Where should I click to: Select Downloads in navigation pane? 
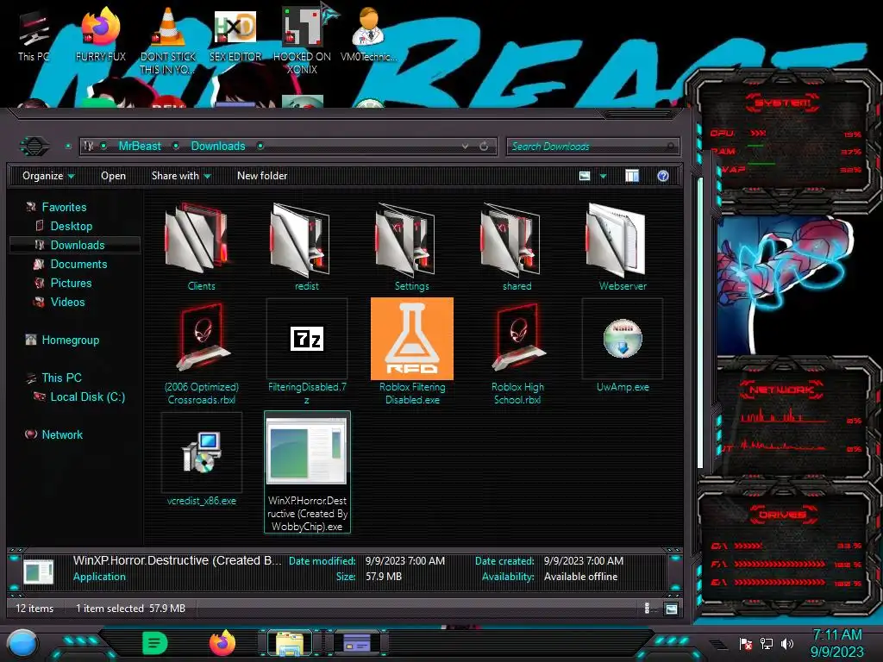pyautogui.click(x=75, y=245)
